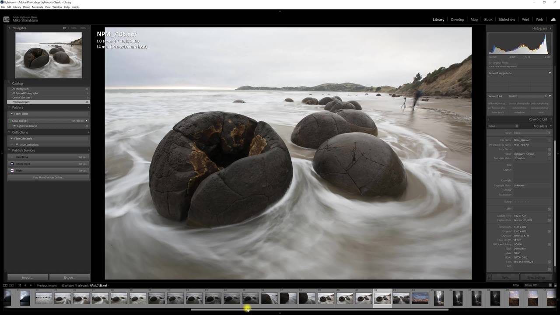Go back with the left arrow in filmstrip bar

25,285
